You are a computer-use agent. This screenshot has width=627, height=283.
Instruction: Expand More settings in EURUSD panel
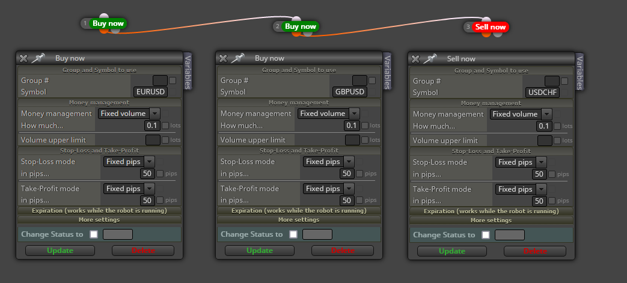point(99,219)
